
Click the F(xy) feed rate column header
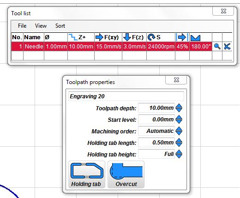pos(108,37)
